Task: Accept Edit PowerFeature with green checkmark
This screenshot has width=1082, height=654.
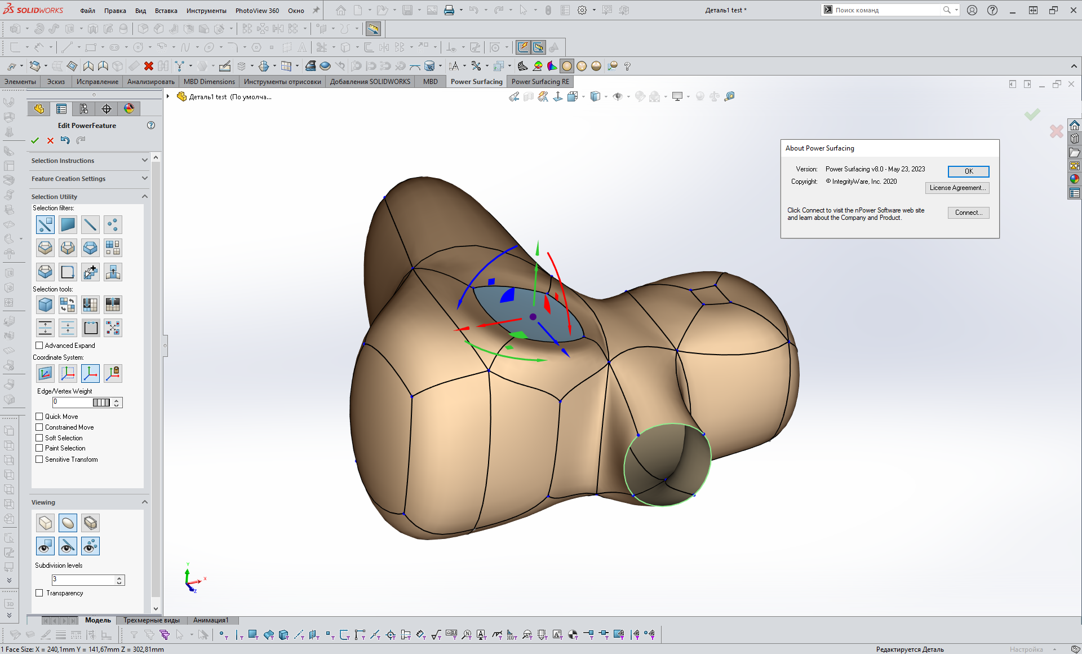Action: 35,140
